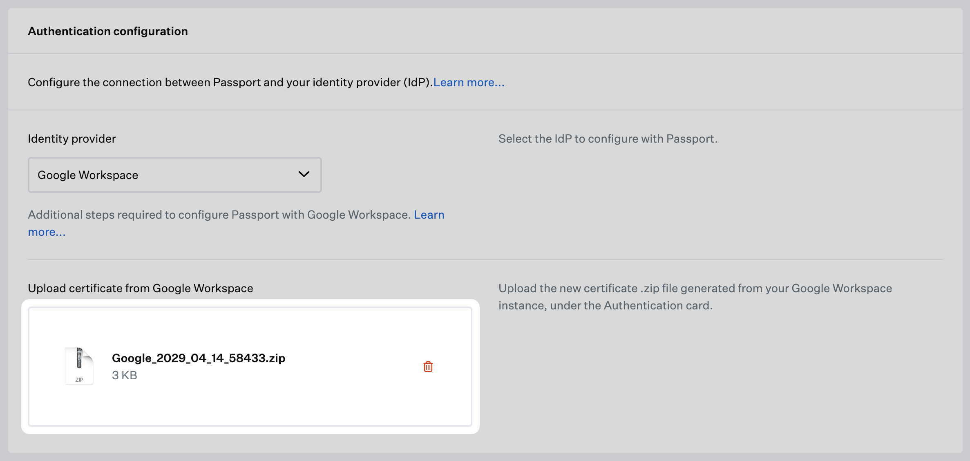Open Learn more link about identity provider
Viewport: 970px width, 461px height.
pyautogui.click(x=469, y=82)
